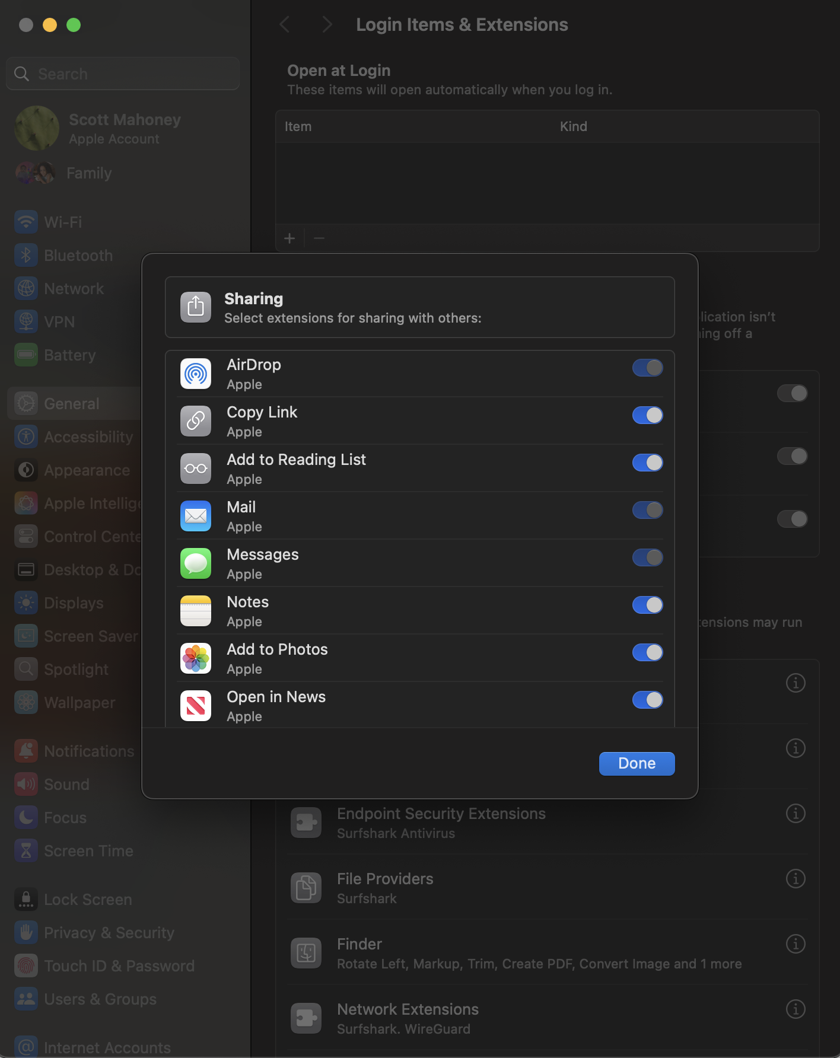Open info for Finder extensions
This screenshot has height=1058, width=840.
click(796, 944)
